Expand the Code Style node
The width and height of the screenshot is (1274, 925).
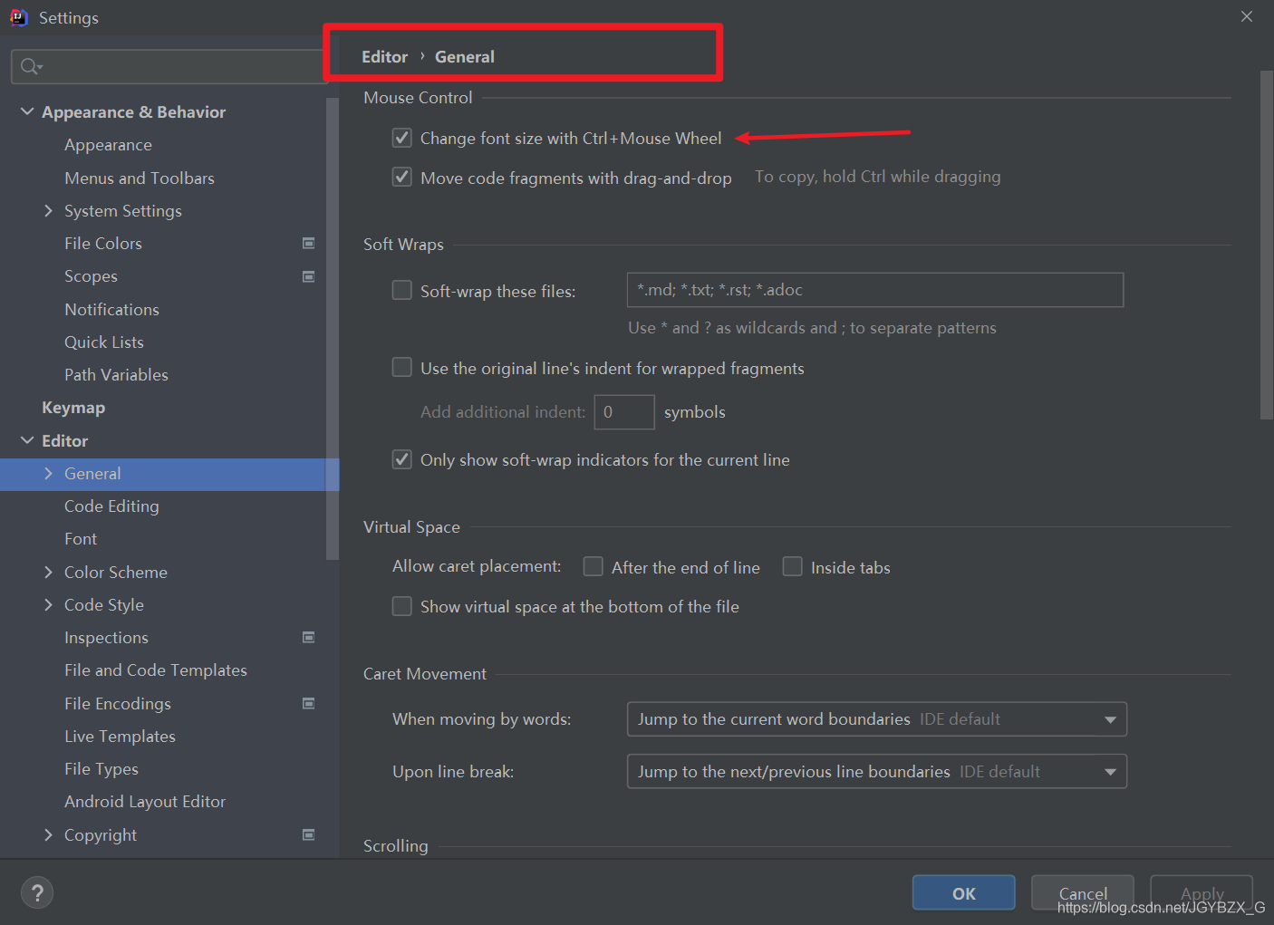click(49, 604)
